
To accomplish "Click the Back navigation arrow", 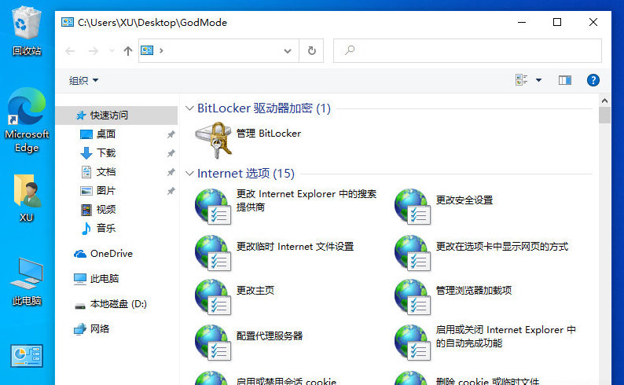I will coord(70,51).
